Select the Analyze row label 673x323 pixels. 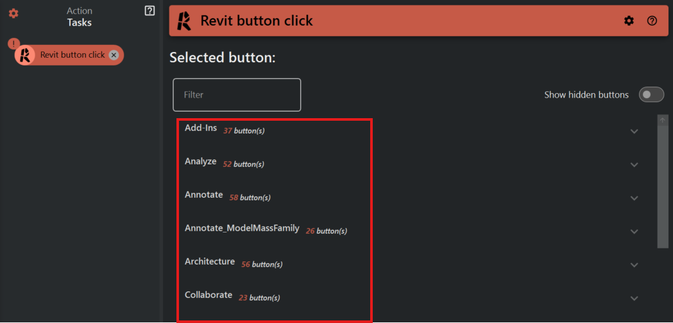click(200, 162)
